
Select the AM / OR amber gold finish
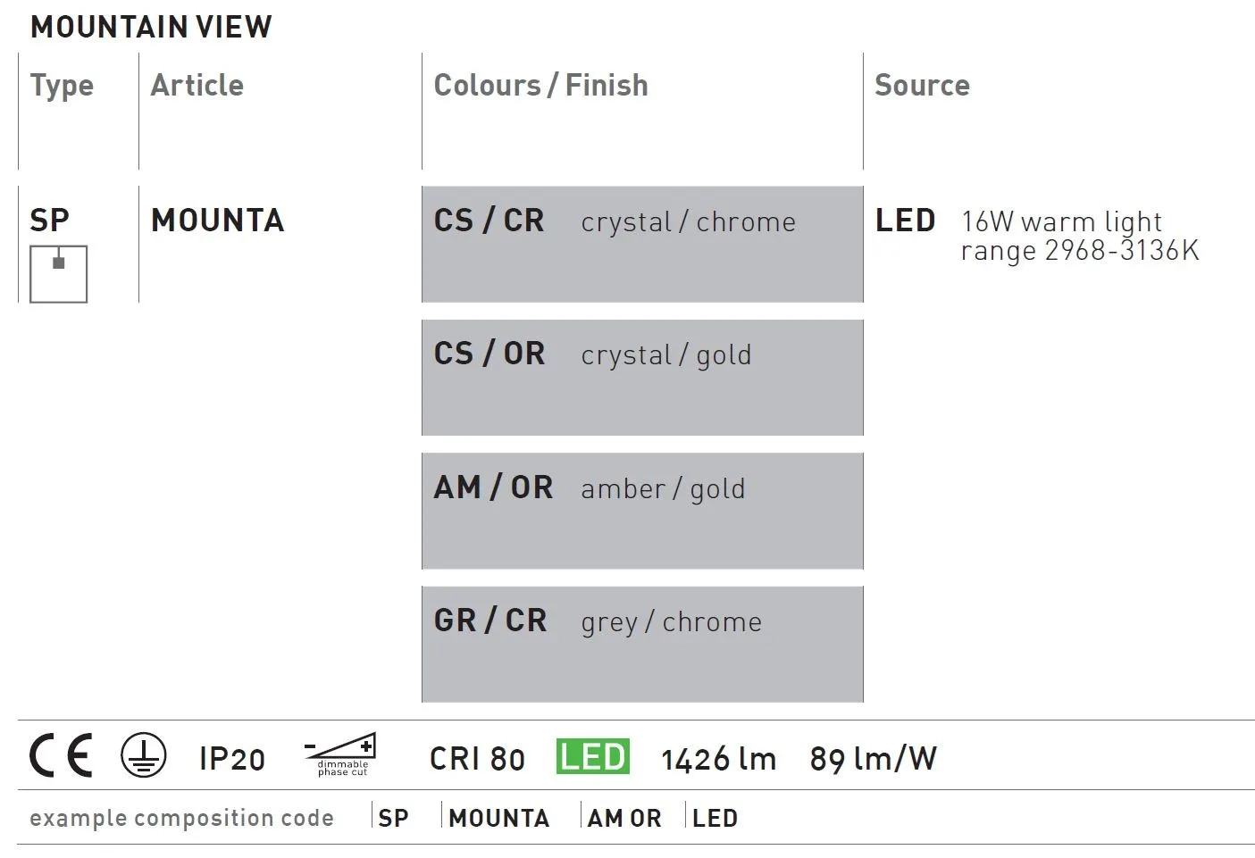642,511
